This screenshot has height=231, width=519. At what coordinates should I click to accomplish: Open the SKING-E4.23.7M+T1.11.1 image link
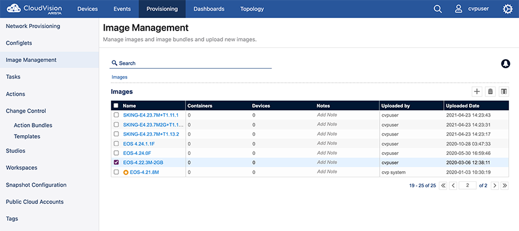click(x=151, y=115)
